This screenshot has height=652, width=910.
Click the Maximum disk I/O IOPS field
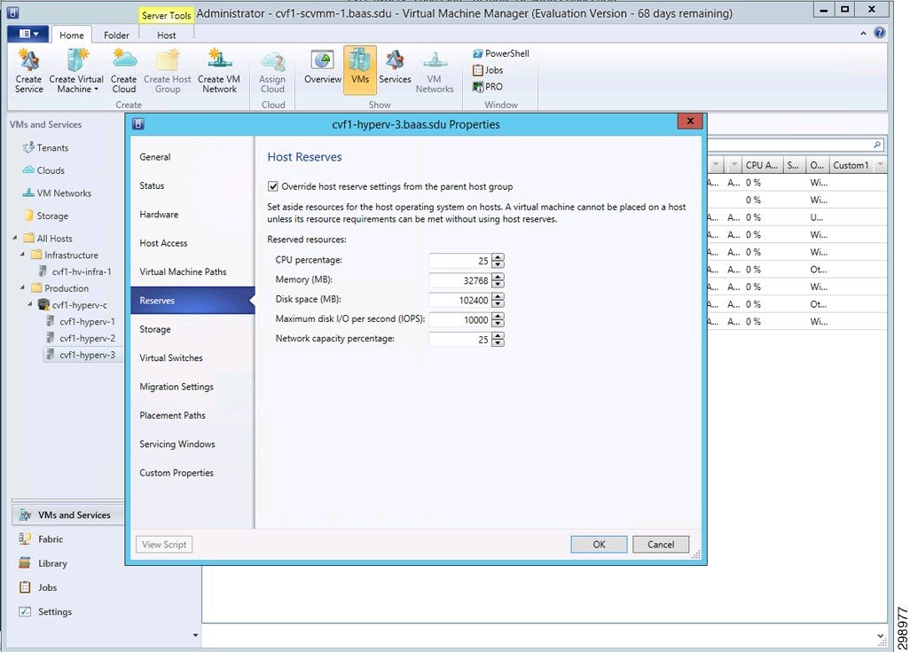point(460,320)
